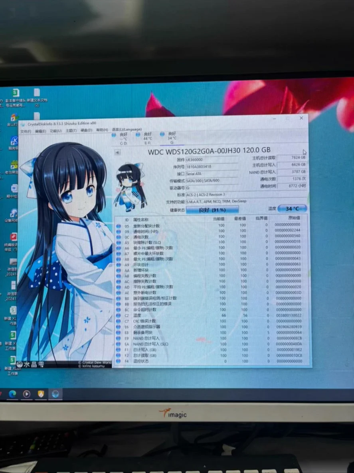This screenshot has width=354, height=473.
Task: Click status orb for row F1 总计写入
Action: 118,350
